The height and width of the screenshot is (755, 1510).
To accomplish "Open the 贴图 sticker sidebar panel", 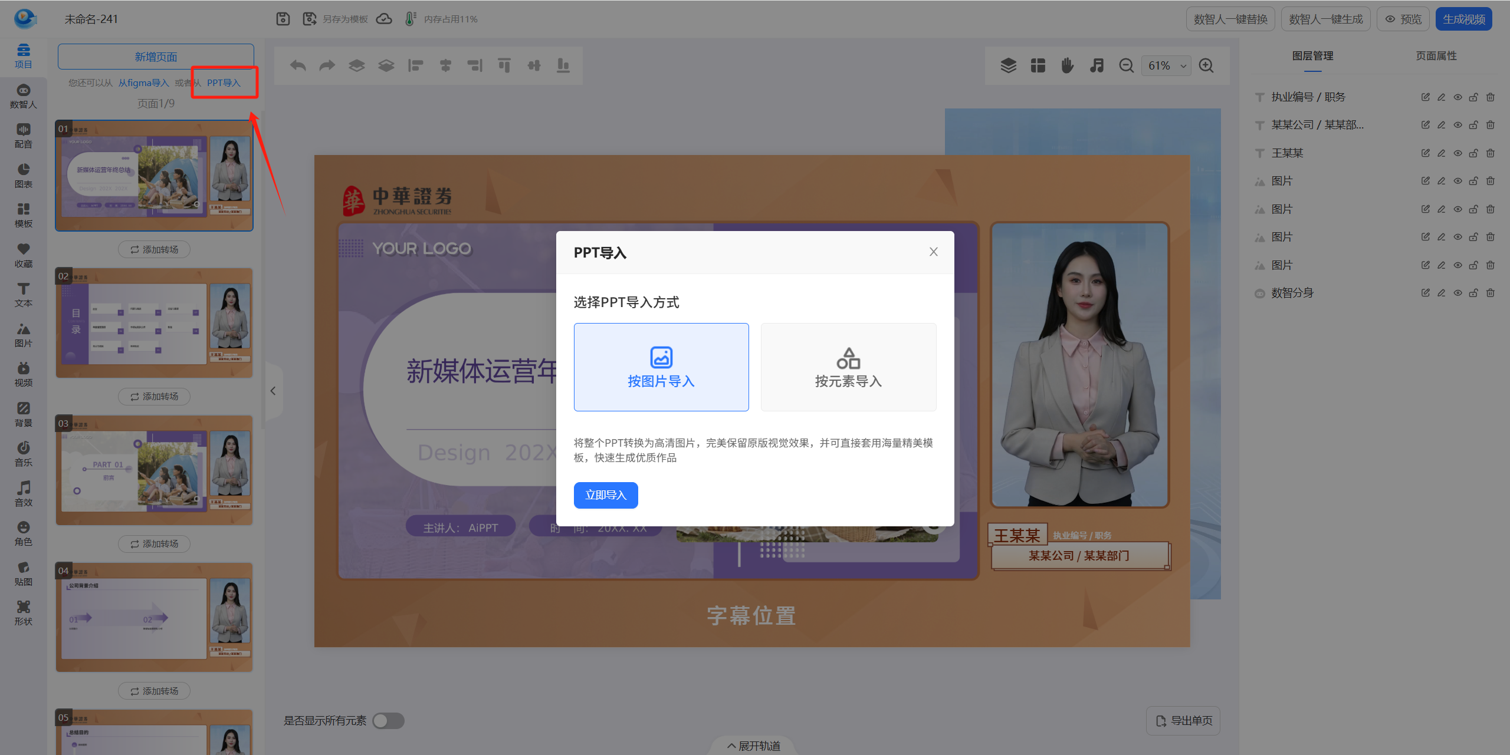I will 23,573.
